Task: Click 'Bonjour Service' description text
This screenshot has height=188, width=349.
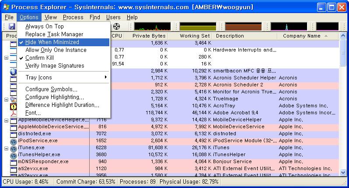Action: point(232,161)
